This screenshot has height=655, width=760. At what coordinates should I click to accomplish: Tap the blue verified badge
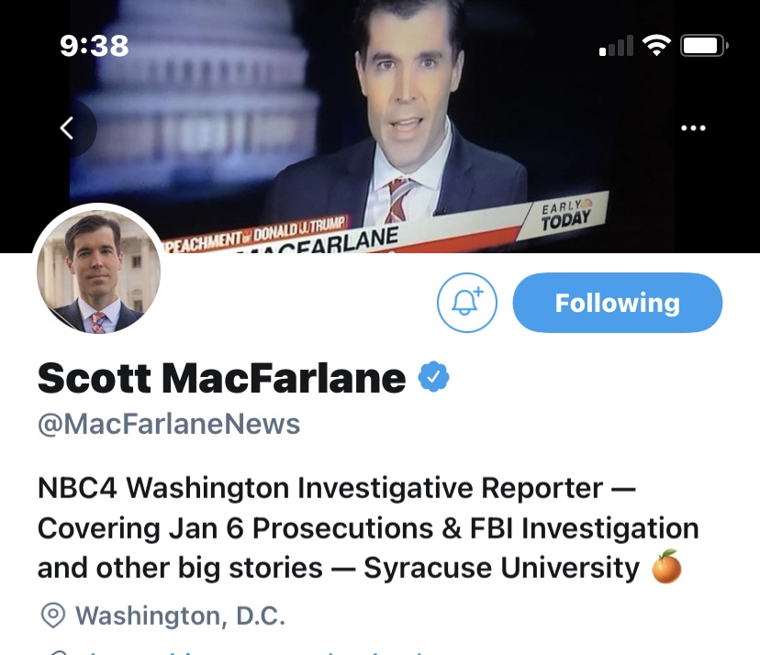coord(434,377)
